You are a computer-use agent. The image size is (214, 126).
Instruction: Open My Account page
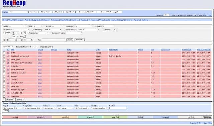pyautogui.click(x=19, y=20)
